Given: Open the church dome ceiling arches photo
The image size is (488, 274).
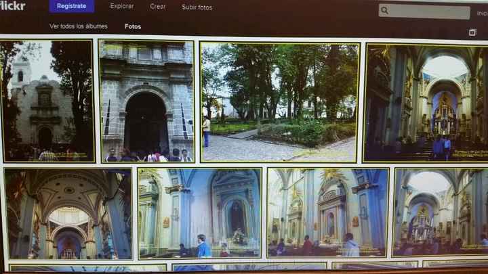Looking at the screenshot, I should (68, 214).
